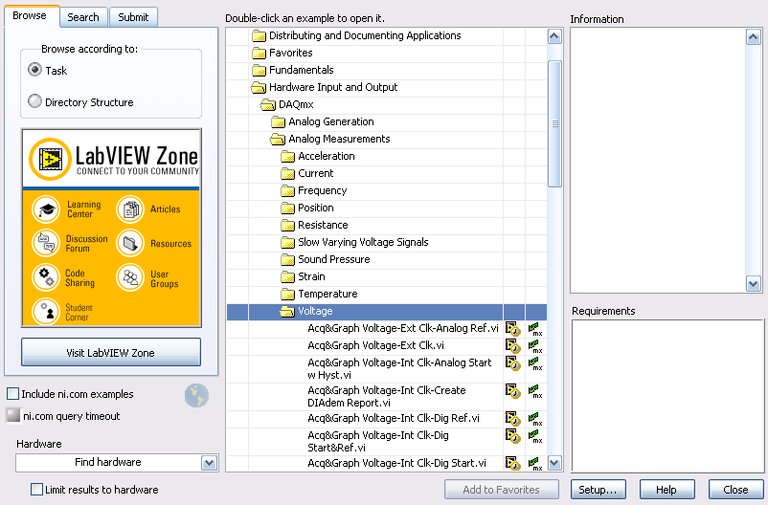Select Acq&Graph Voltage-Ext Clk.vi text

[x=375, y=345]
